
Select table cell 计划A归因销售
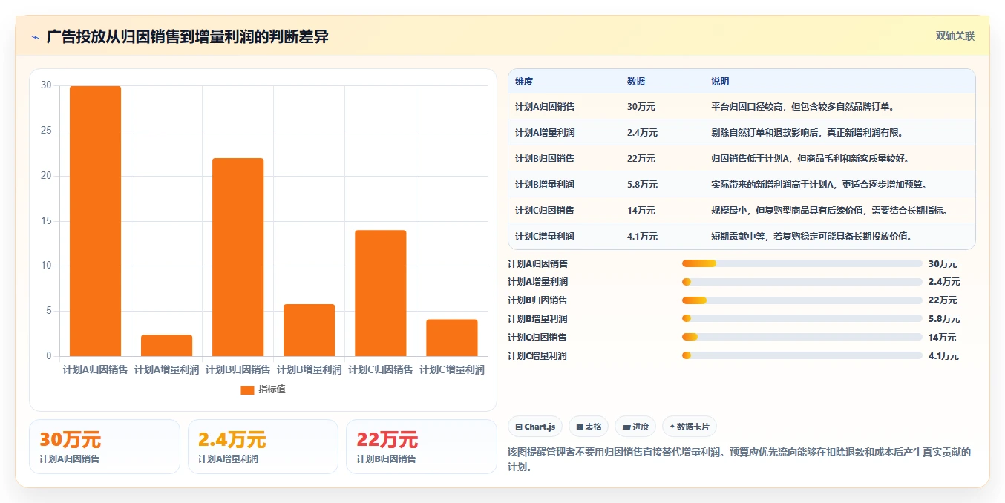pyautogui.click(x=545, y=107)
